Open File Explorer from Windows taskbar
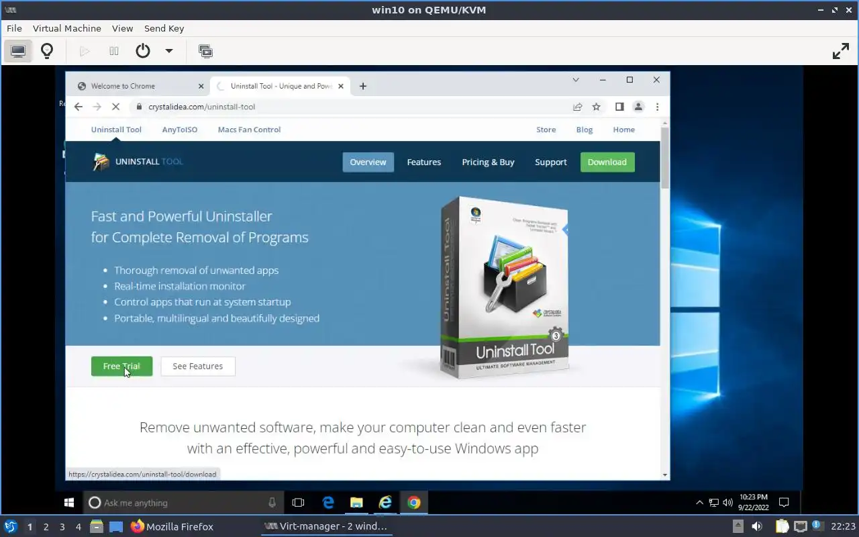859x537 pixels. (356, 502)
